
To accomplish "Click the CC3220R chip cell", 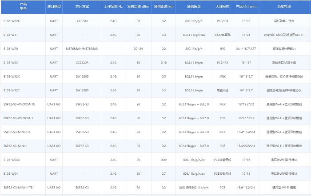I will click(x=82, y=63).
